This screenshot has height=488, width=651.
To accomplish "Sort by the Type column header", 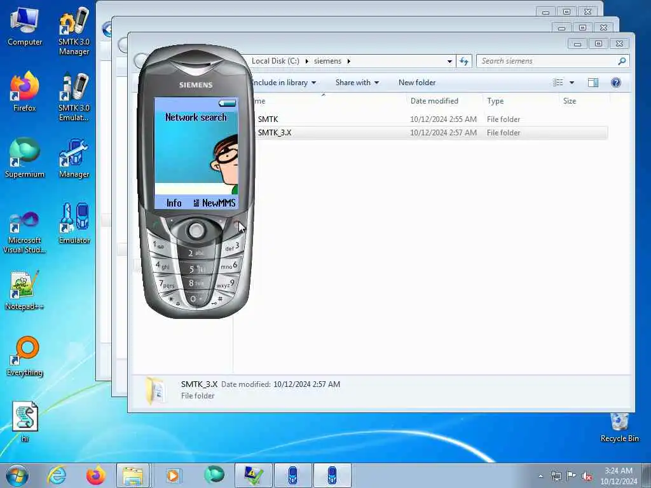I will coord(495,101).
